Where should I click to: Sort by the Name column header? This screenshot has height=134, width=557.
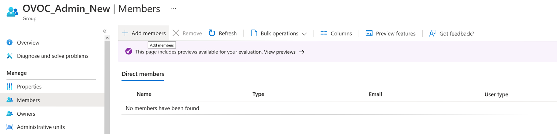pos(144,94)
